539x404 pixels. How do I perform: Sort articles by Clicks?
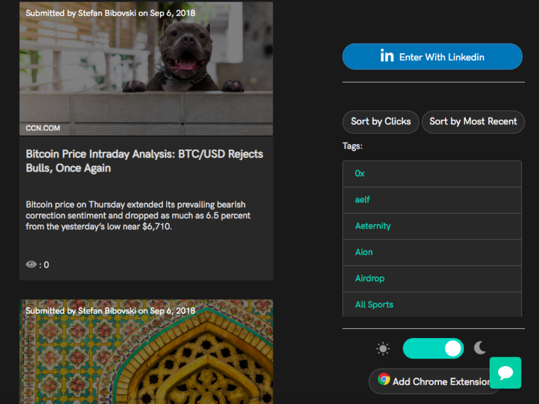pos(381,122)
